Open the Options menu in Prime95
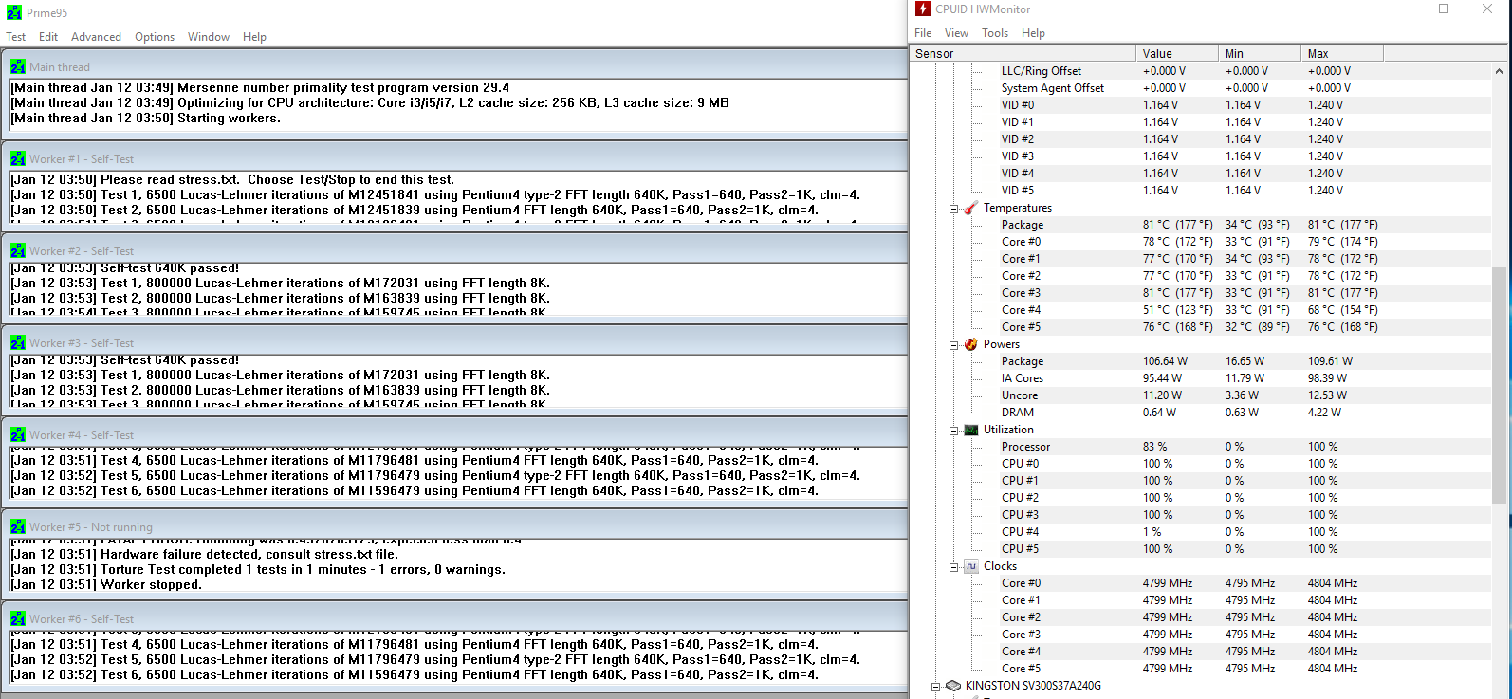 pyautogui.click(x=155, y=37)
